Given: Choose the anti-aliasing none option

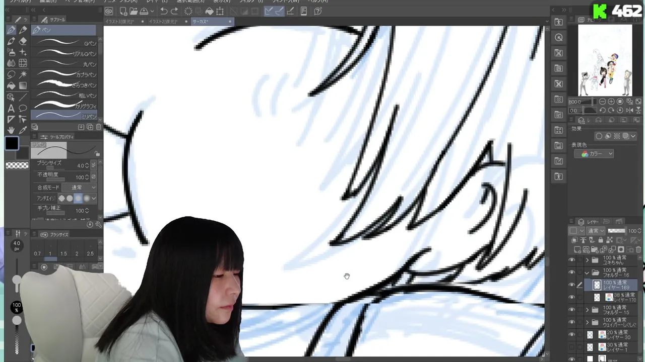Looking at the screenshot, I should click(61, 198).
